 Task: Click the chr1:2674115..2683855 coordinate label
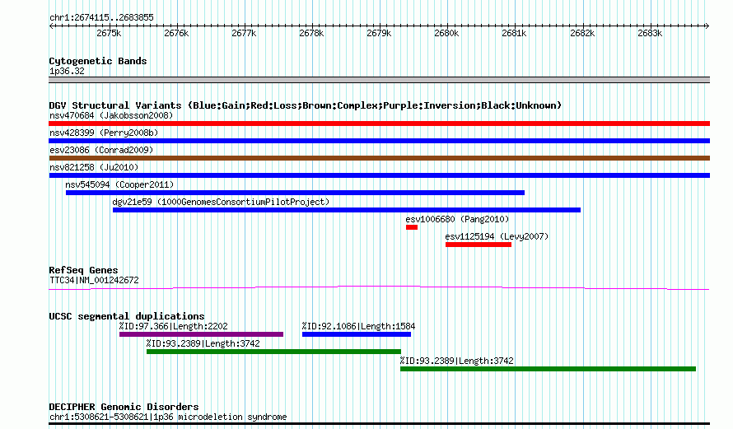pyautogui.click(x=101, y=18)
